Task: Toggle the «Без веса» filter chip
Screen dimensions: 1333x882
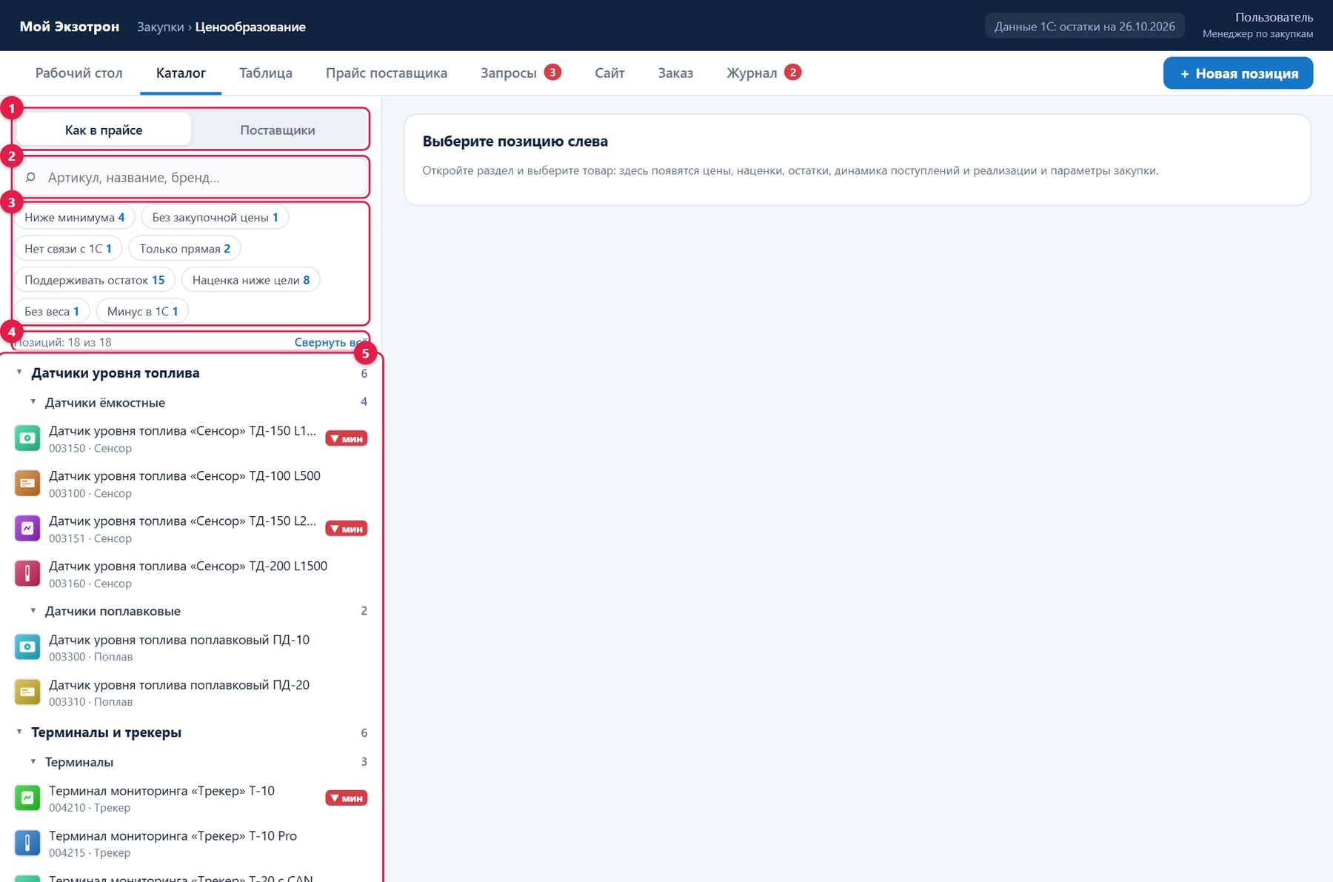Action: [x=52, y=311]
